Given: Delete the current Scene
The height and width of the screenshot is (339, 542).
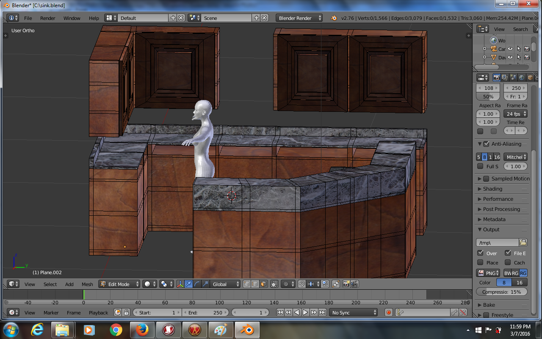Looking at the screenshot, I should [x=264, y=18].
